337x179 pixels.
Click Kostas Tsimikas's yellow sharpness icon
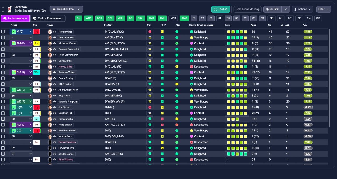(x=162, y=142)
